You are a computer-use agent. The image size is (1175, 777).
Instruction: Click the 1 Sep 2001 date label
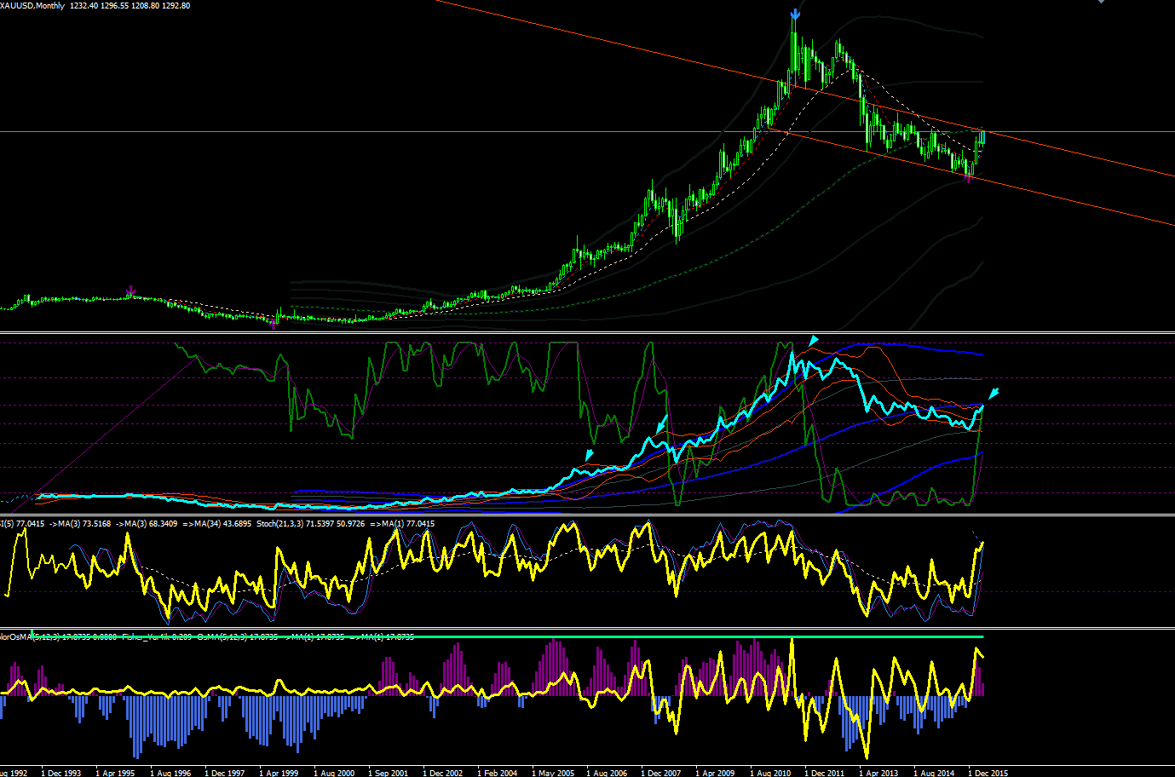(389, 773)
